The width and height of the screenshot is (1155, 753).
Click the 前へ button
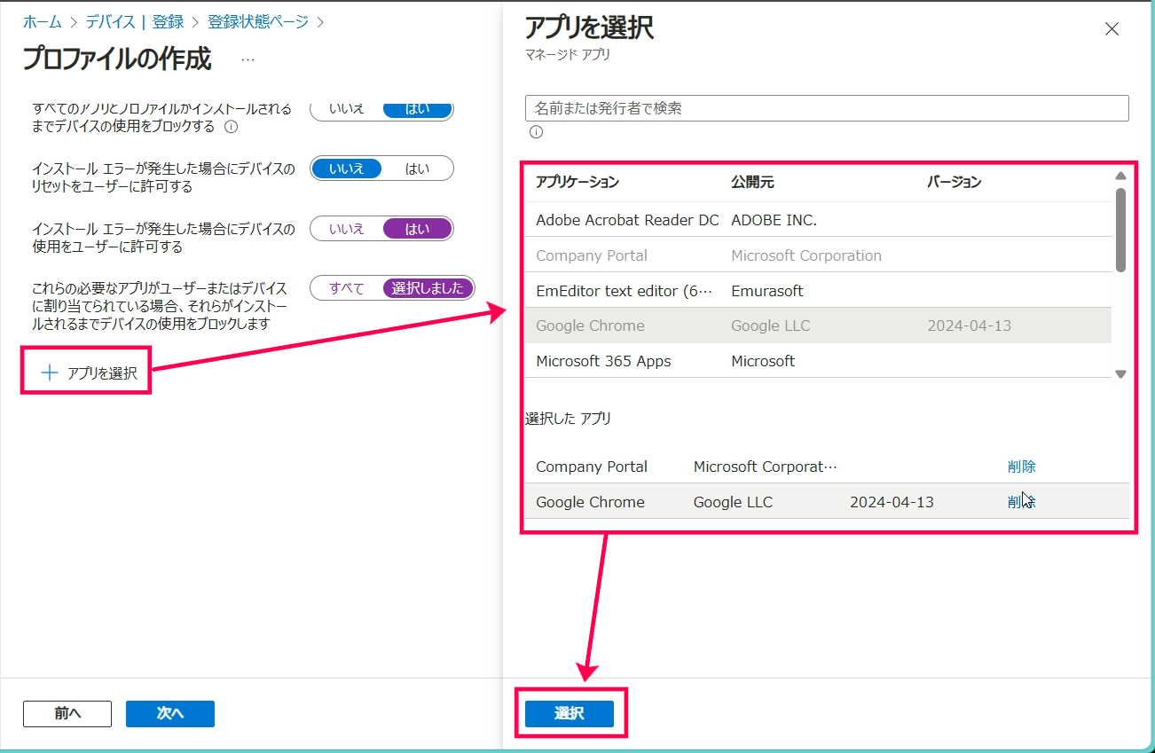coord(67,714)
